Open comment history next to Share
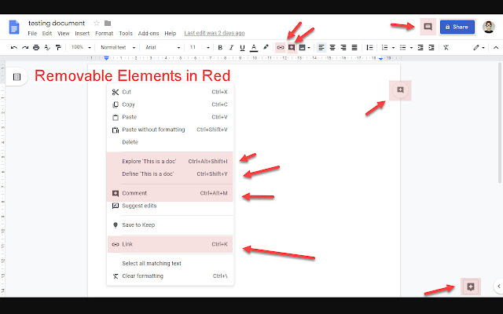Viewport: 503px width, 314px height. pyautogui.click(x=428, y=27)
